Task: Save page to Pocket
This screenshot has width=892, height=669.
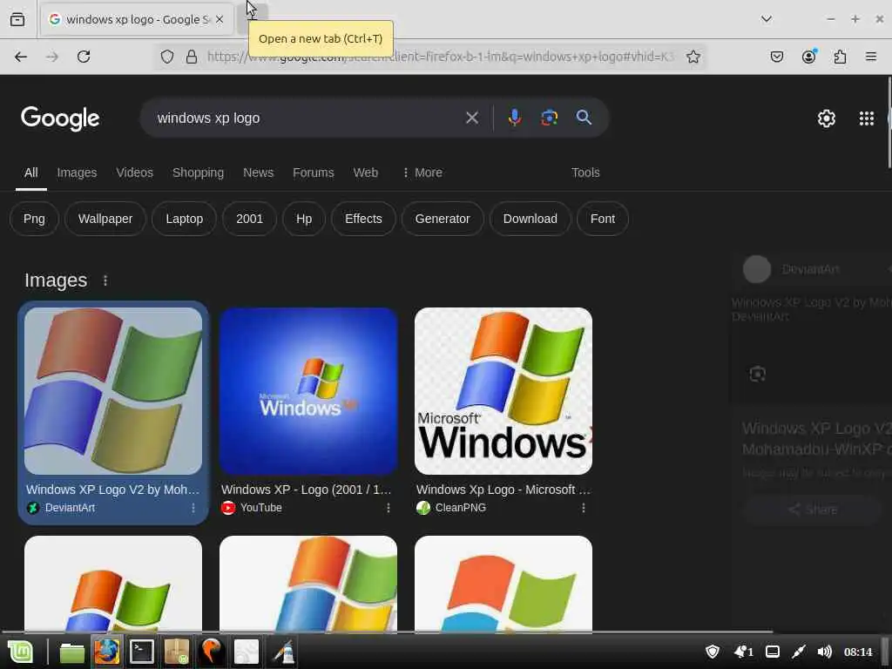Action: [777, 57]
